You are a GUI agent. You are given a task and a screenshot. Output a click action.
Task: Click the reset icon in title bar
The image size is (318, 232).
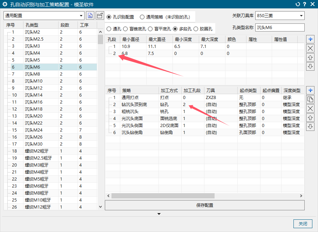298,4
